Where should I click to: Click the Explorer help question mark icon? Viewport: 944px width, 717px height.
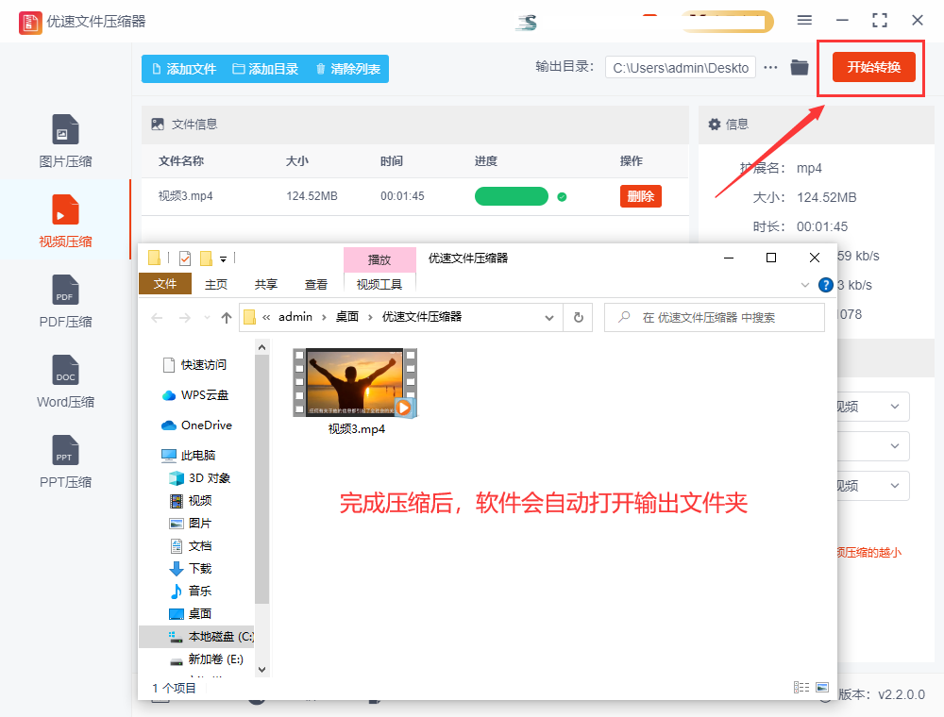826,285
